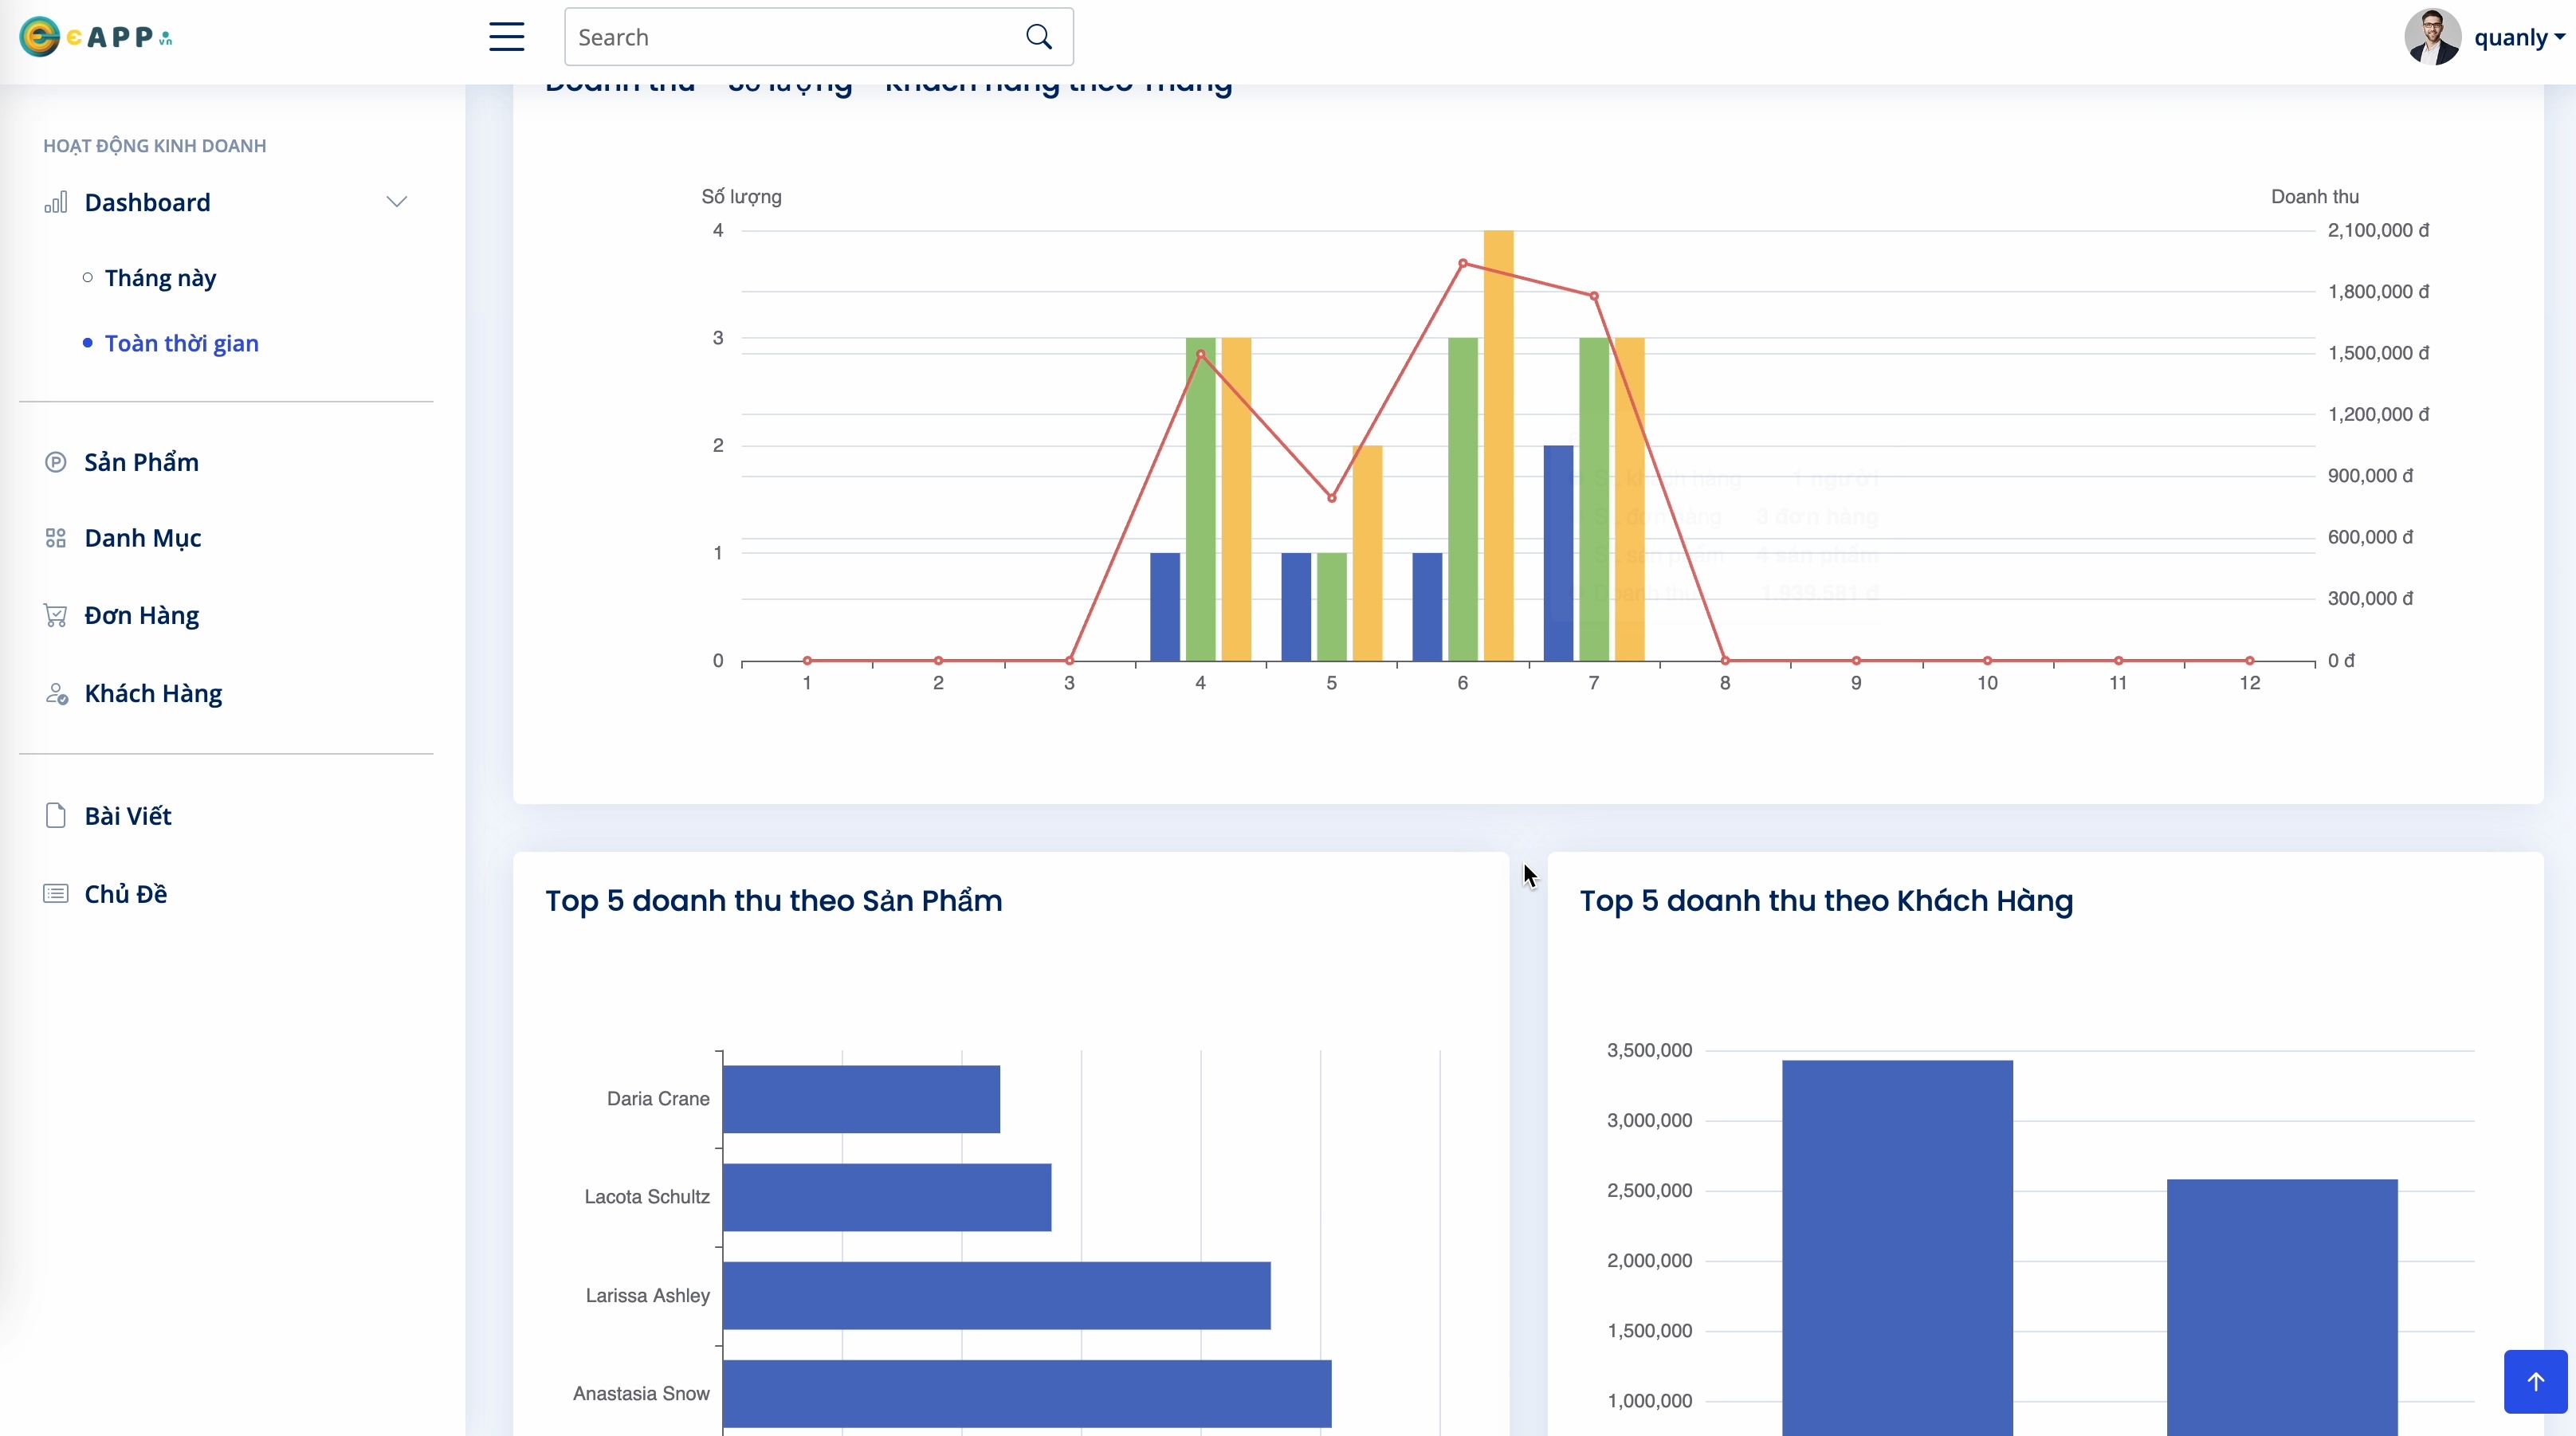Screen dimensions: 2576x1436
Task: Open the hamburger menu icon
Action: (506, 37)
